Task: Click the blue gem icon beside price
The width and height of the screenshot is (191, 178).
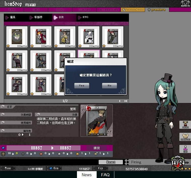Action: [3, 148]
